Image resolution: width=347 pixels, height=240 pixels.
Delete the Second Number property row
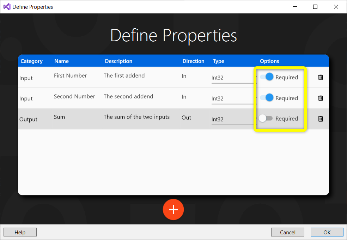point(320,98)
